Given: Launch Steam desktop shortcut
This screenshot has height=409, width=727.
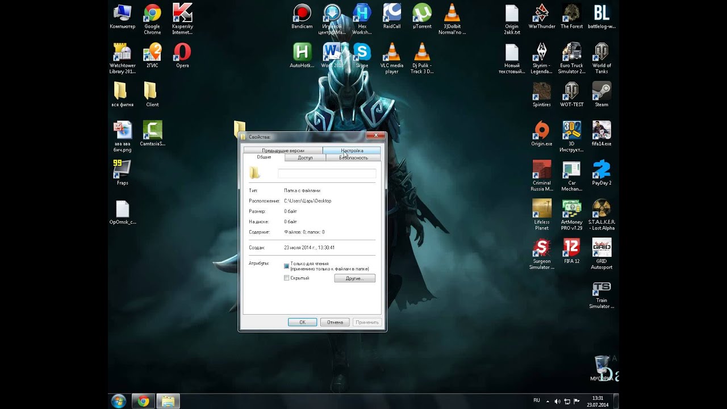Looking at the screenshot, I should [x=601, y=94].
